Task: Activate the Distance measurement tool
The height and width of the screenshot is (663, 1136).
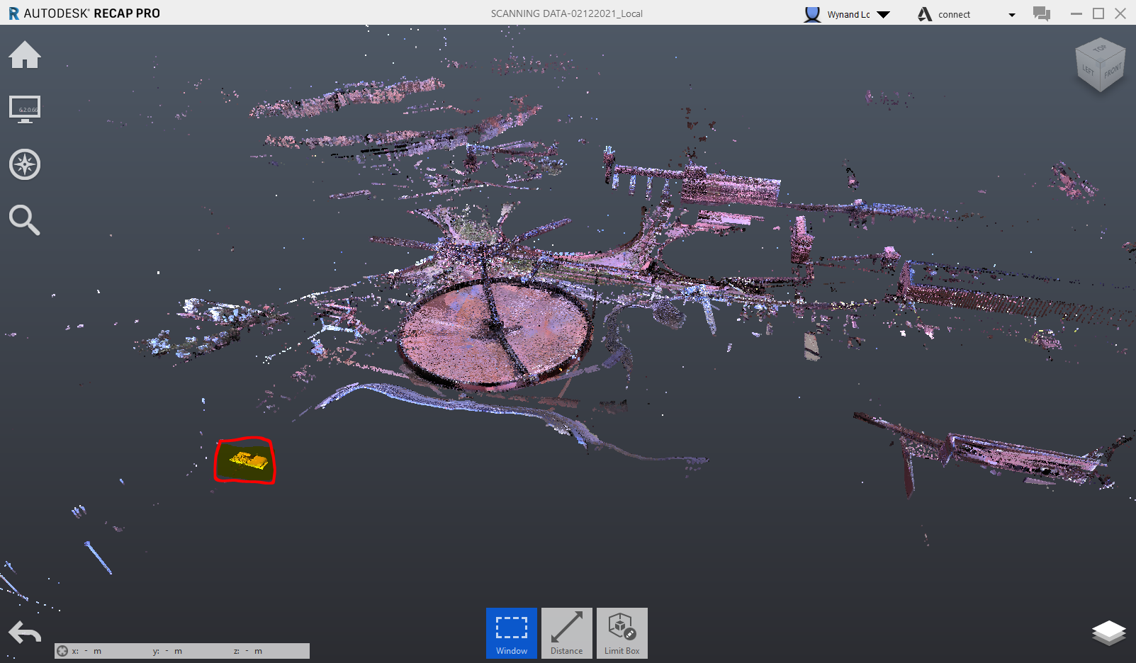Action: tap(567, 633)
